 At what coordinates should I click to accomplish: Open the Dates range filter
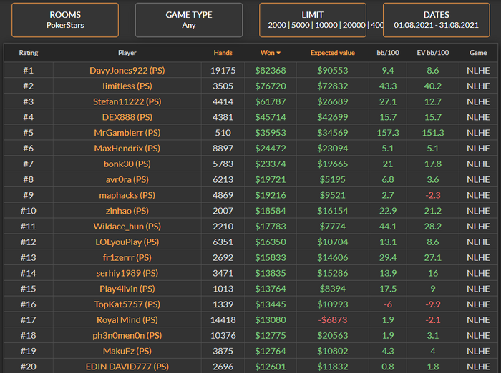pyautogui.click(x=436, y=19)
